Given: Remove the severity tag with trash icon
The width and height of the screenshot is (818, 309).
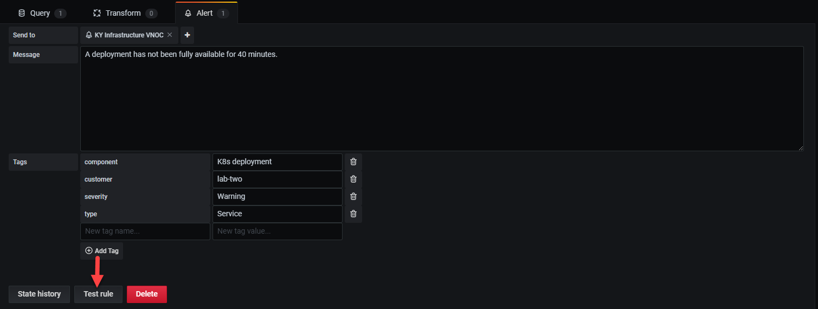Looking at the screenshot, I should 353,197.
